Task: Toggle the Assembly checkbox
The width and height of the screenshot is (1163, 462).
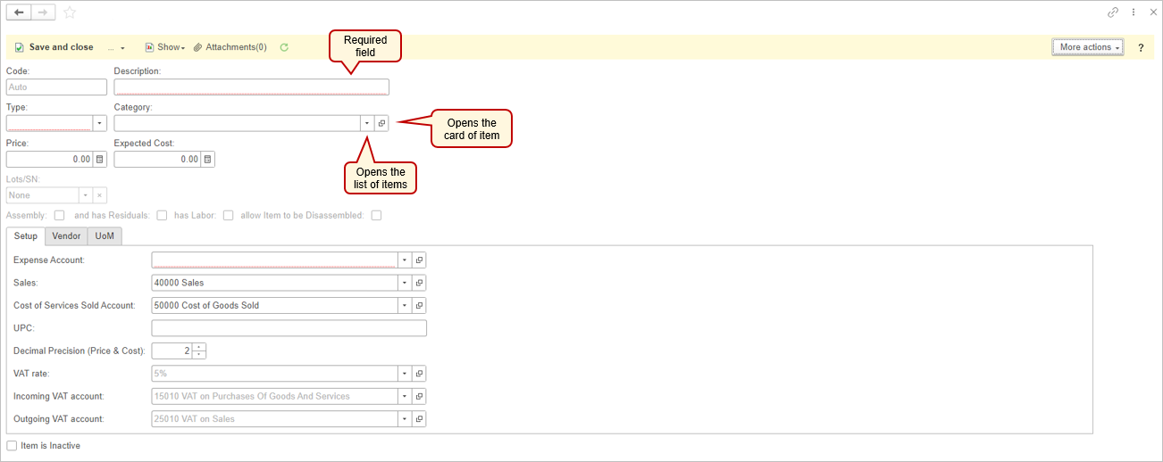Action: coord(59,215)
